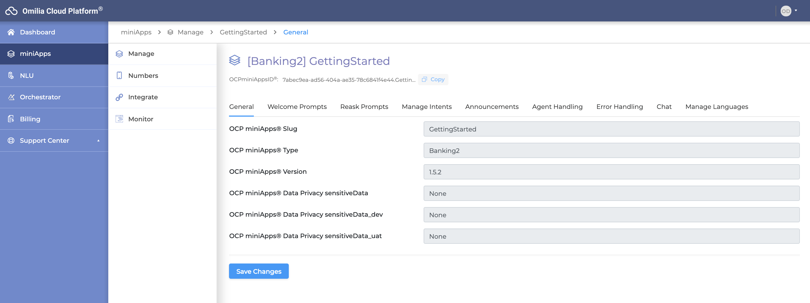This screenshot has height=303, width=810.
Task: Click the miniApps layers icon in sidebar
Action: point(11,54)
